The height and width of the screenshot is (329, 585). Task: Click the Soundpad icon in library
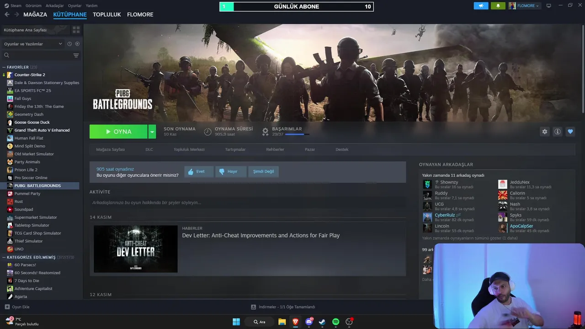(x=10, y=209)
